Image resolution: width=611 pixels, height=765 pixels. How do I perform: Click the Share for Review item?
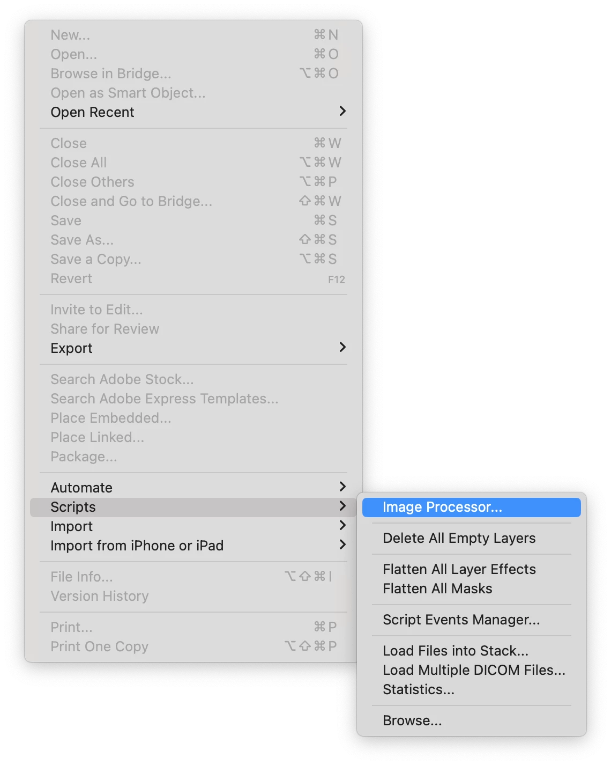tap(193, 329)
